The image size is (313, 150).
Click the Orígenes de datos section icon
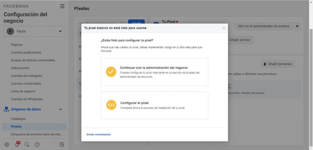pyautogui.click(x=6, y=109)
